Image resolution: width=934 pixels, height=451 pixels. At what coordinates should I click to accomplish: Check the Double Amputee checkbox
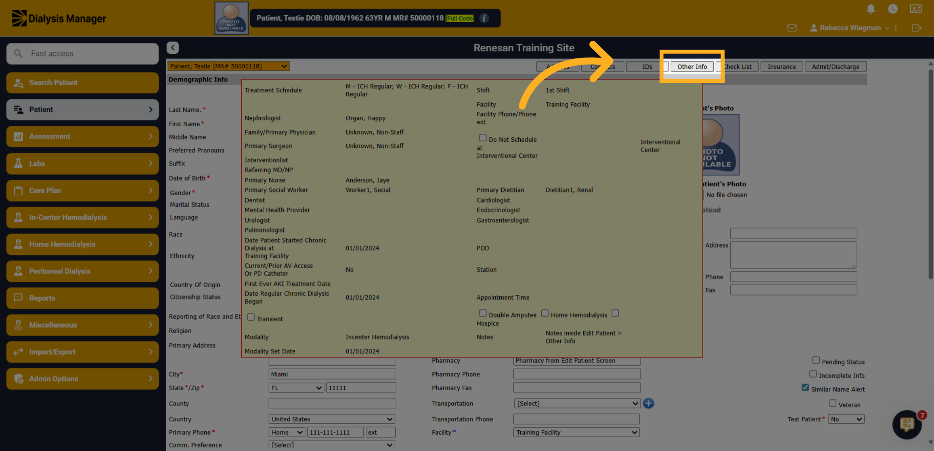coord(483,313)
